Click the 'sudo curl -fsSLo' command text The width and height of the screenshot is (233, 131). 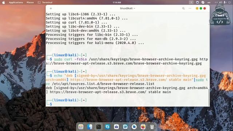click(70, 59)
